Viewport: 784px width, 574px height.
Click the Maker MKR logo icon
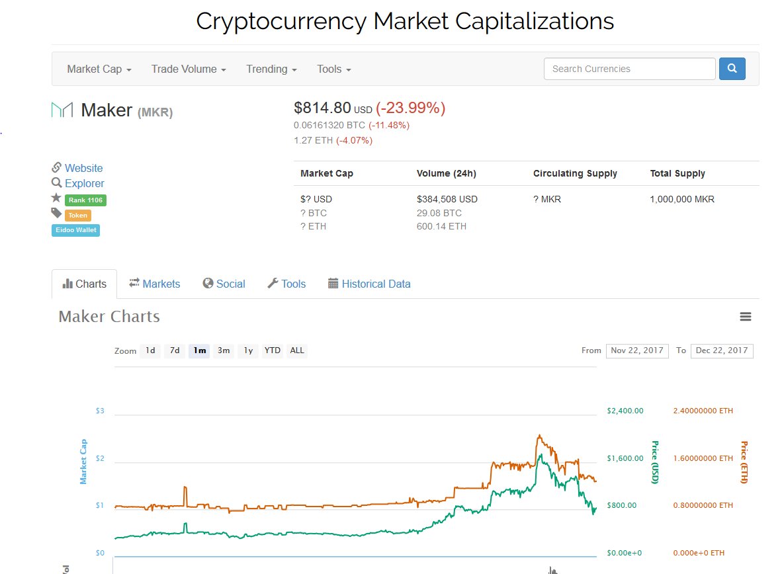coord(62,109)
